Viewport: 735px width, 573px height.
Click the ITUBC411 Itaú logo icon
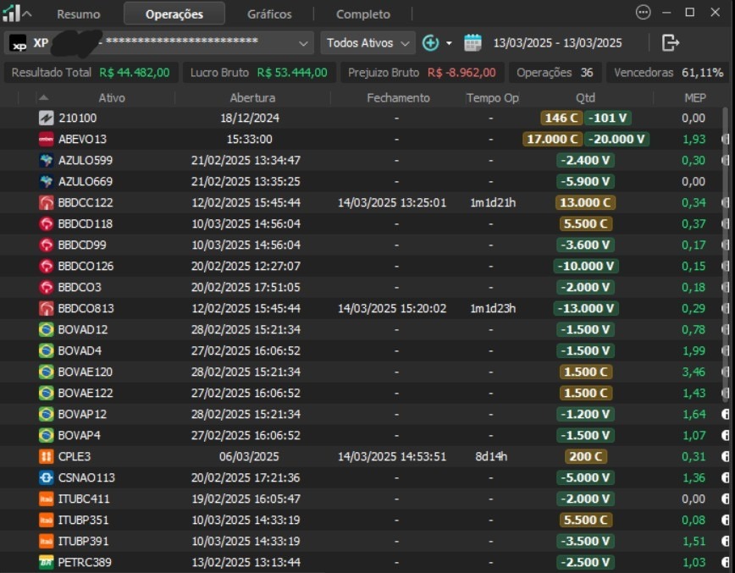47,499
